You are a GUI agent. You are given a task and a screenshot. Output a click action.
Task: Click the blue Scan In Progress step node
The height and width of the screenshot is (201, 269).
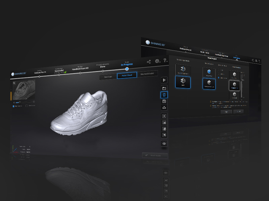(x=127, y=69)
